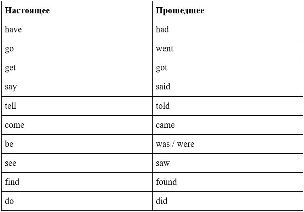Image resolution: width=304 pixels, height=212 pixels.
Task: Select the cell containing had
Action: coord(228,30)
